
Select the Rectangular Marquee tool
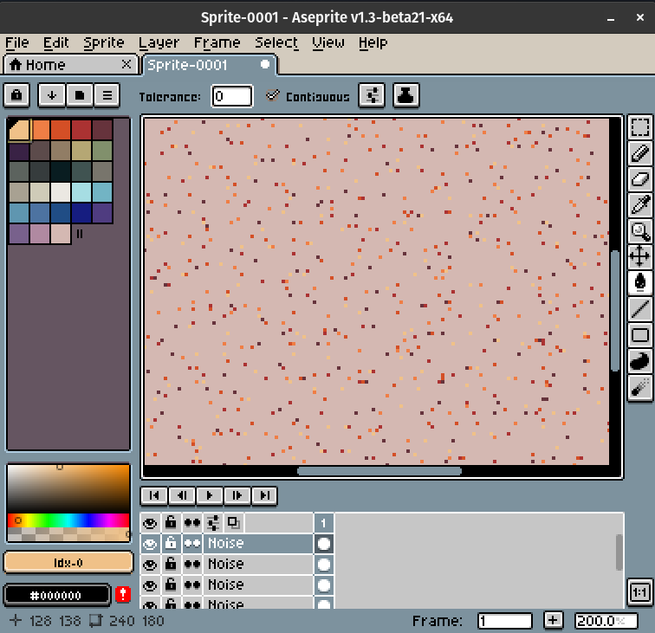coord(640,128)
